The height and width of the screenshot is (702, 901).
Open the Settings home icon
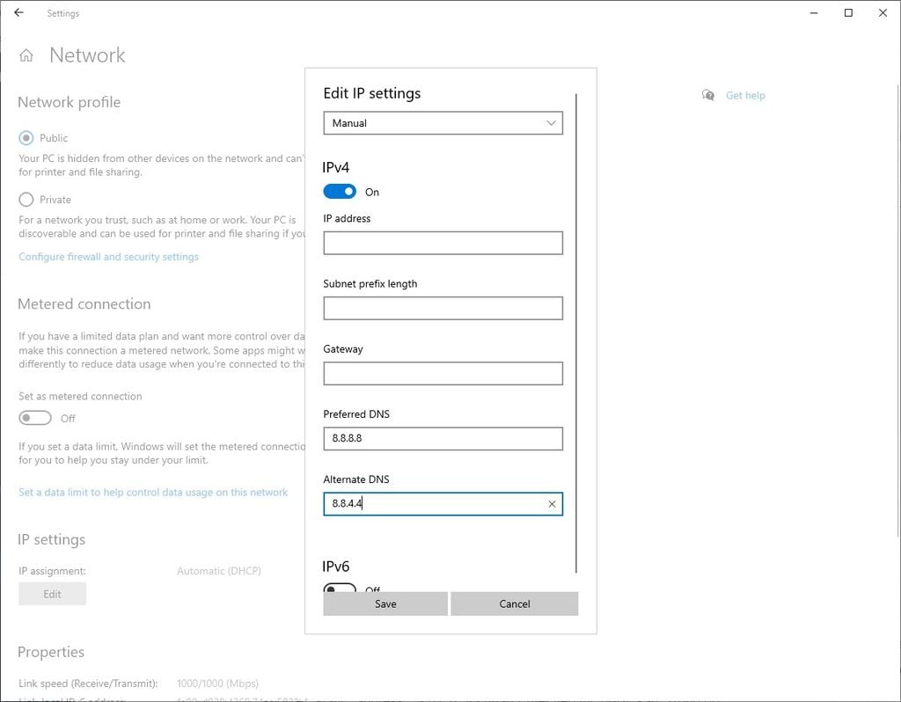click(26, 55)
